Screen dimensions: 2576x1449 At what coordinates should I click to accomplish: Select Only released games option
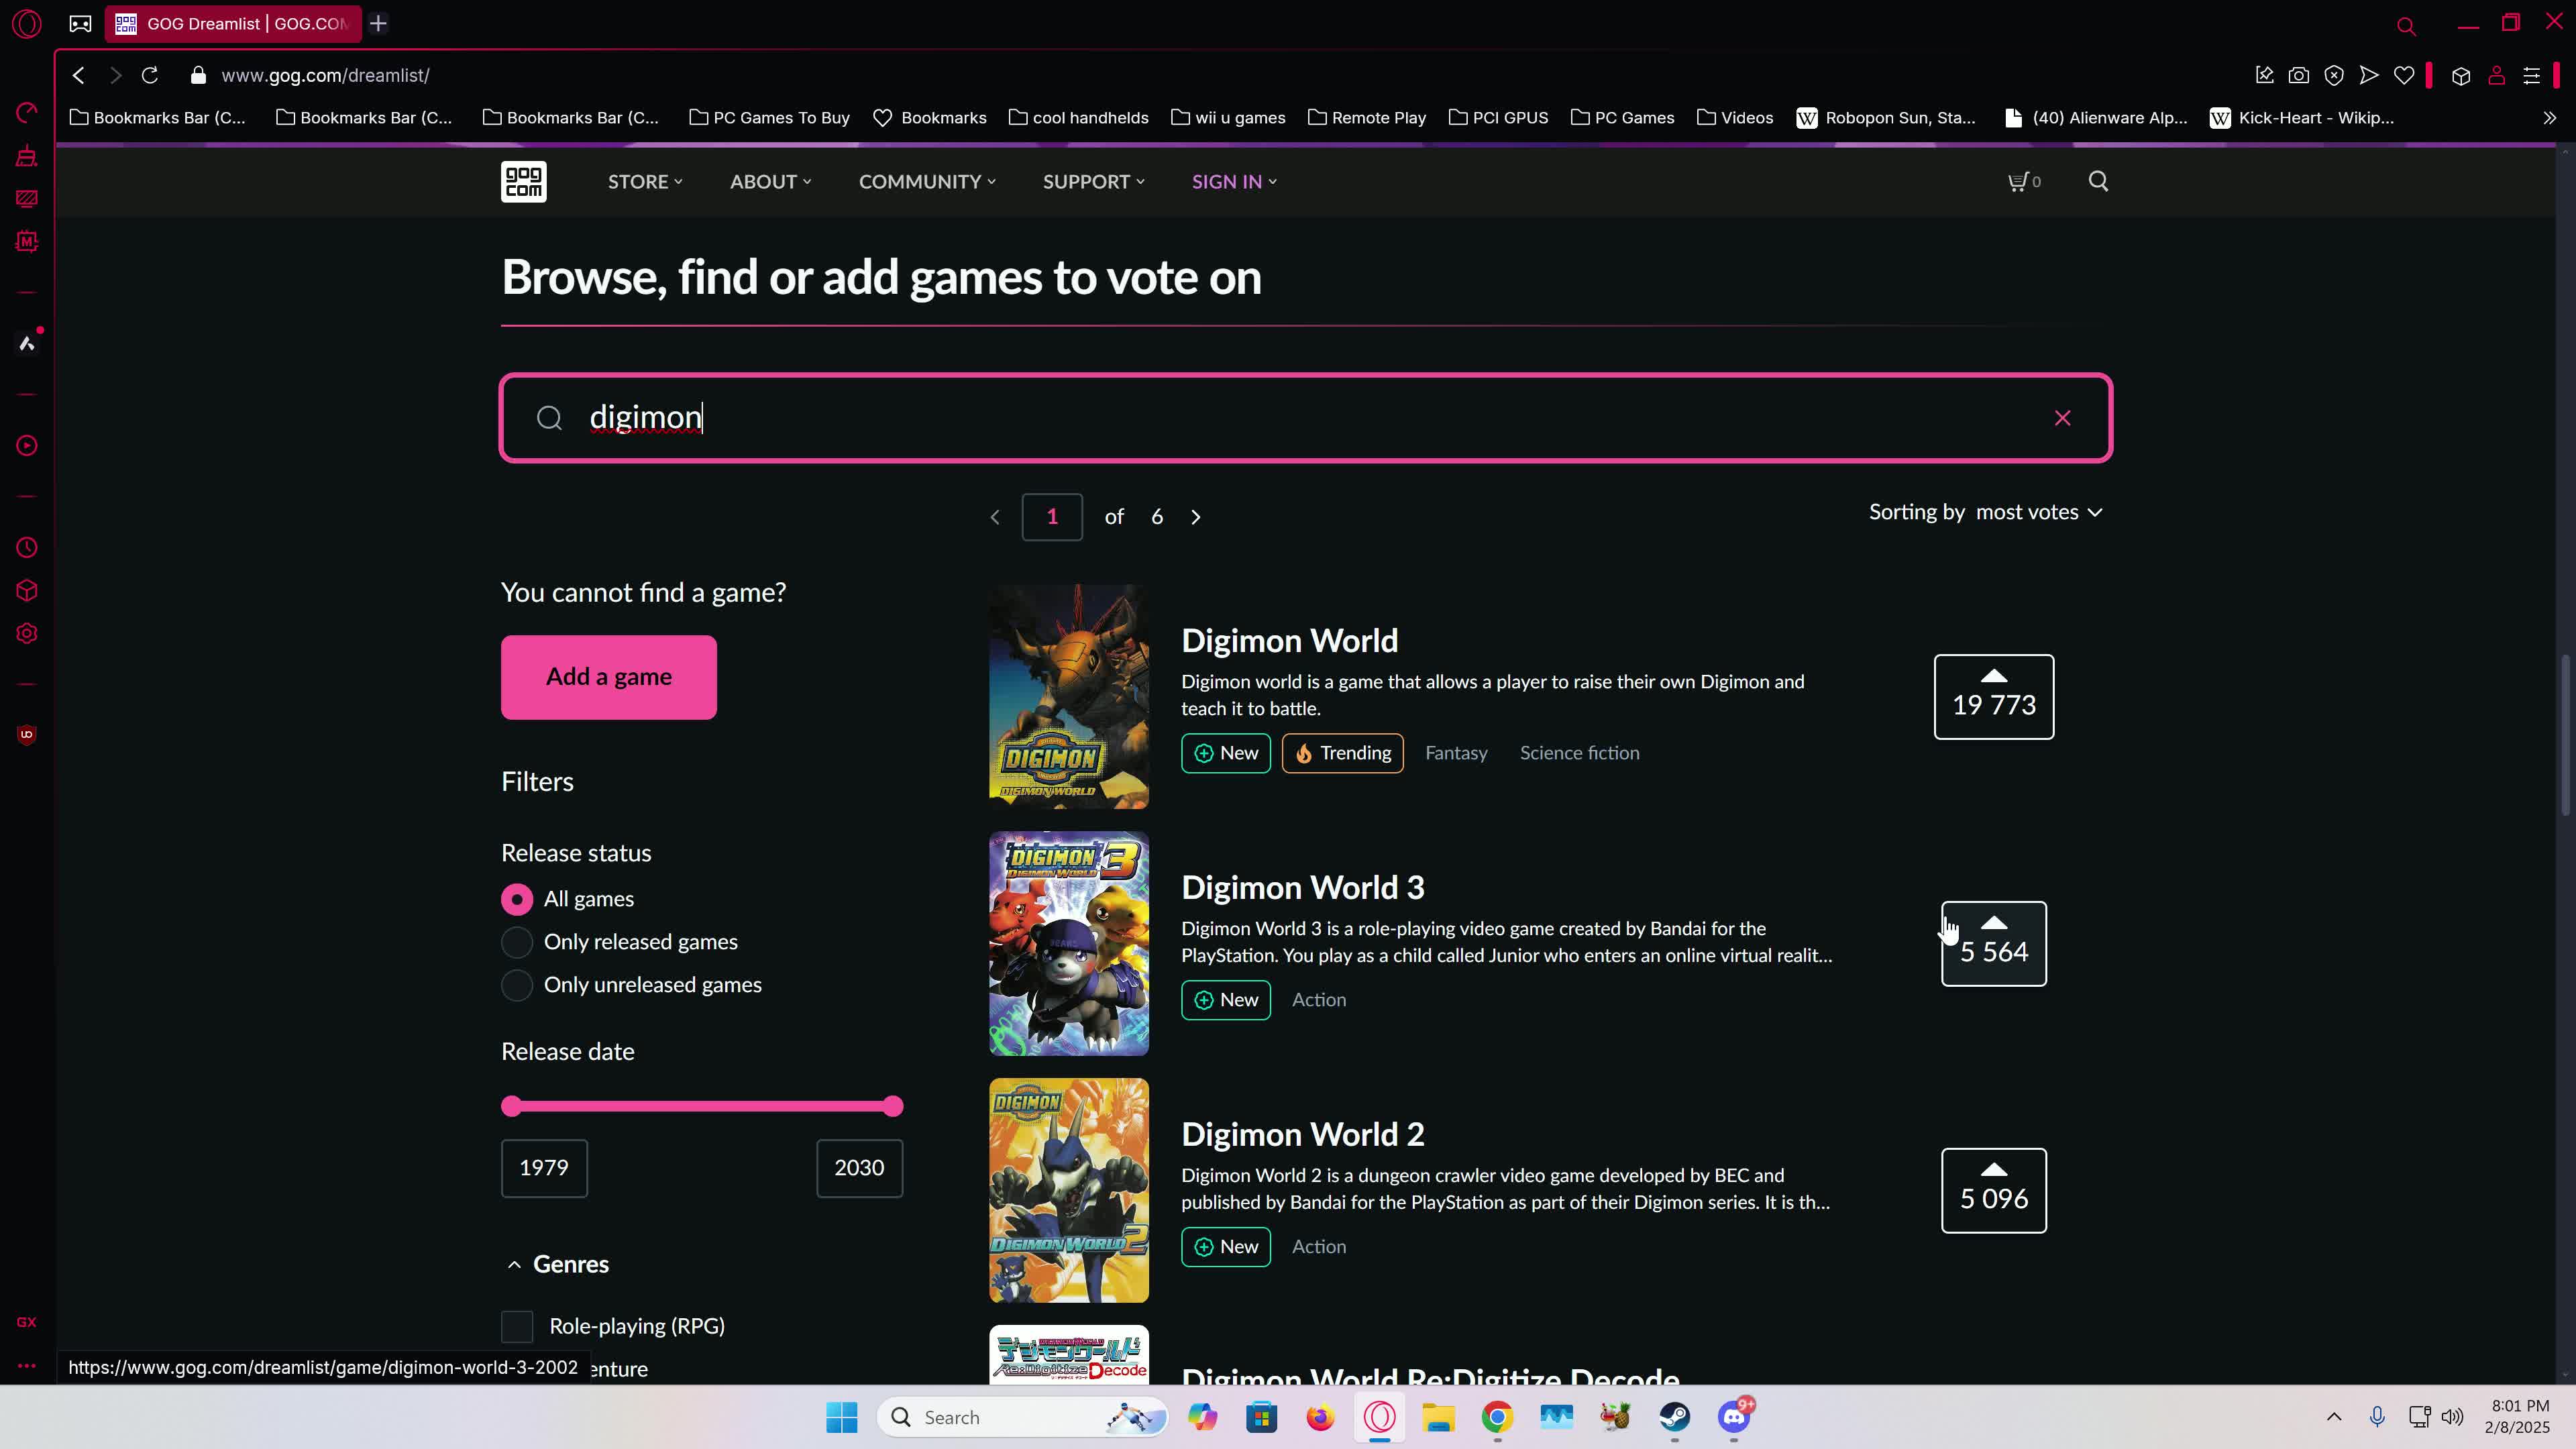click(517, 942)
